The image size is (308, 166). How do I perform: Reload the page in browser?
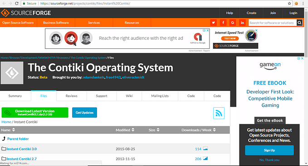point(17,3)
